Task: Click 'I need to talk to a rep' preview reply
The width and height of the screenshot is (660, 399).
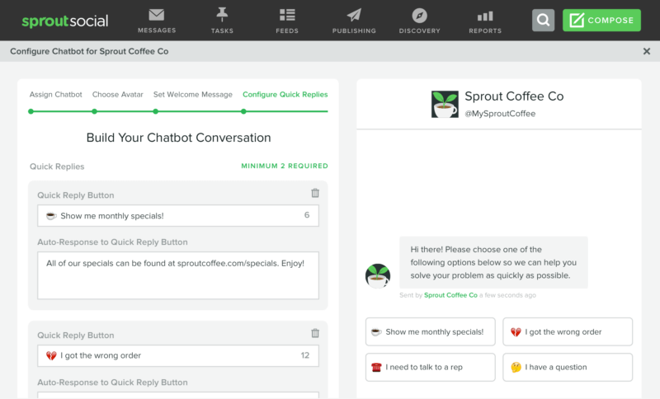Action: (x=430, y=367)
